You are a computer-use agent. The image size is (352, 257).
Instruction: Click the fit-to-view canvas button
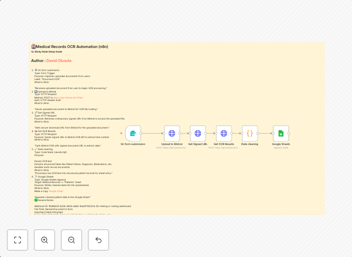[17, 240]
